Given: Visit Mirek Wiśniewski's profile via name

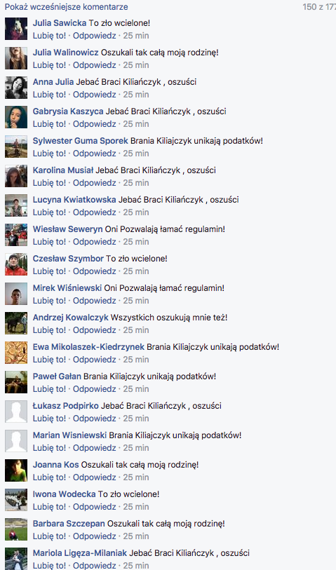Looking at the screenshot, I should coord(67,288).
